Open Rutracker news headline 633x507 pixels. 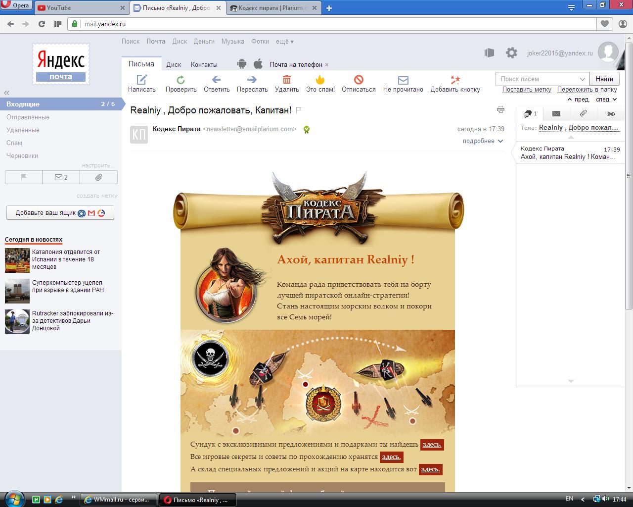coord(73,321)
